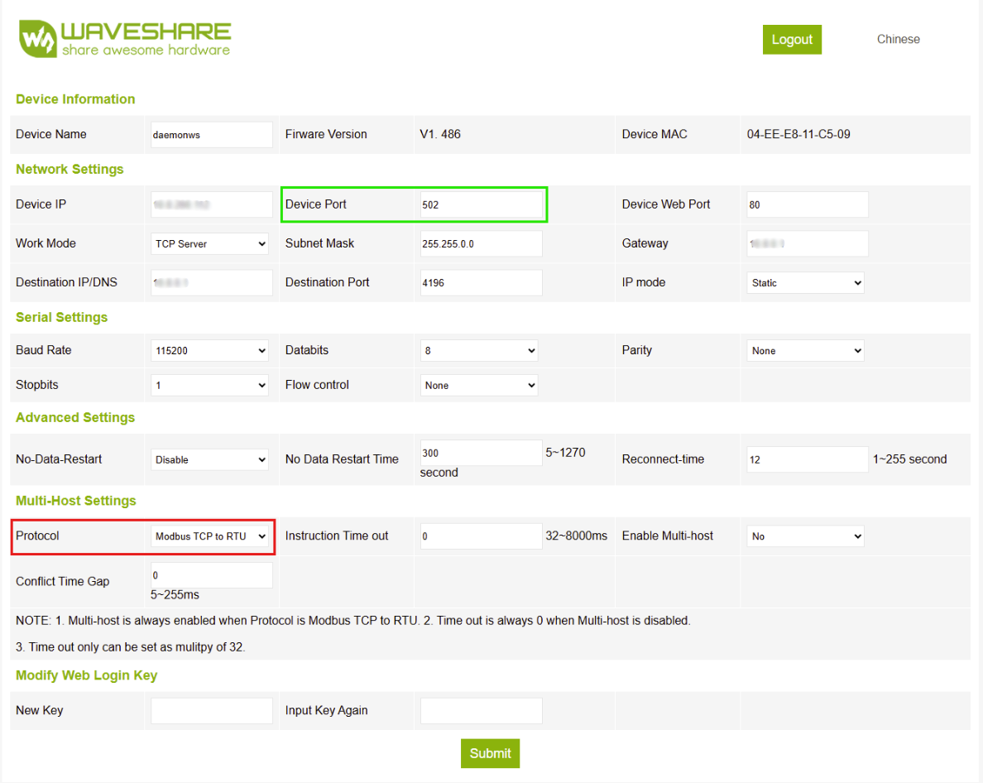
Task: Open the No-Data-Restart dropdown
Action: pyautogui.click(x=210, y=459)
